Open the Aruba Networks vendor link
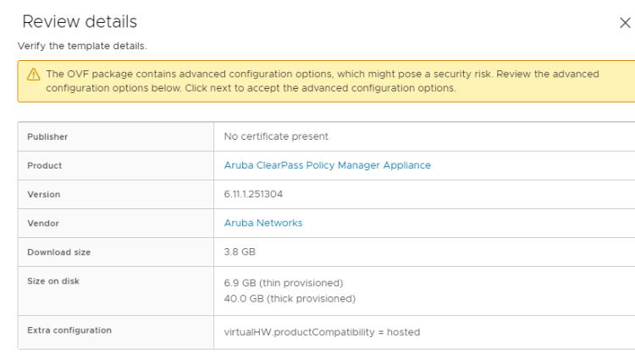The width and height of the screenshot is (635, 360). click(262, 223)
